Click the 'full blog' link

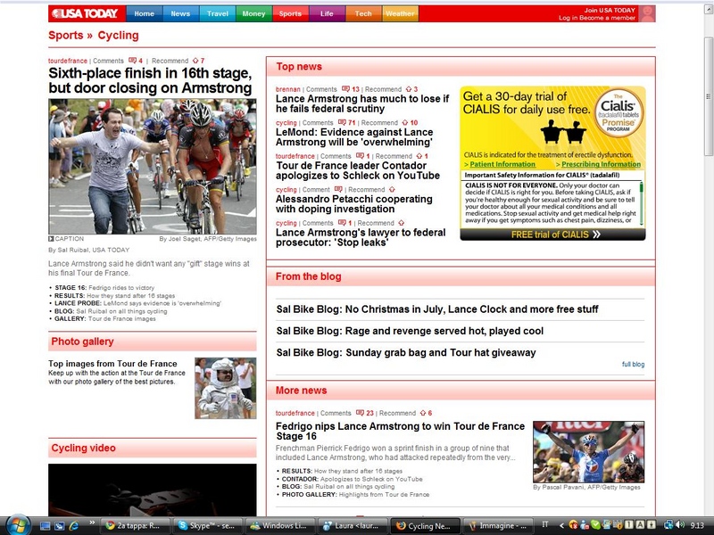(633, 365)
